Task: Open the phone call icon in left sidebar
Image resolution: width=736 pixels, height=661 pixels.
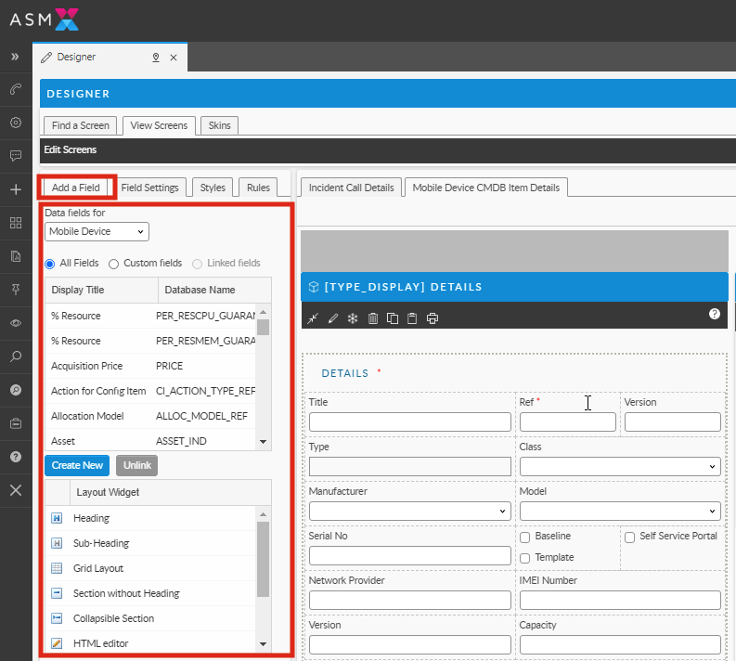Action: pos(16,90)
